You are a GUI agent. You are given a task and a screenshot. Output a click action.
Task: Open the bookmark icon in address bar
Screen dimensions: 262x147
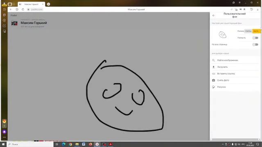pos(244,9)
